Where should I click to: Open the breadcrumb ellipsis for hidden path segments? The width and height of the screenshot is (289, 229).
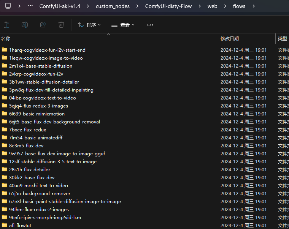coord(30,6)
